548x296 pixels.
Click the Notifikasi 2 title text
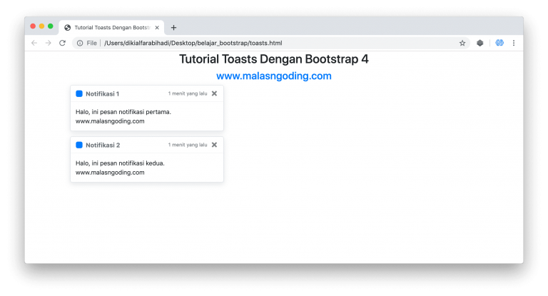point(103,145)
